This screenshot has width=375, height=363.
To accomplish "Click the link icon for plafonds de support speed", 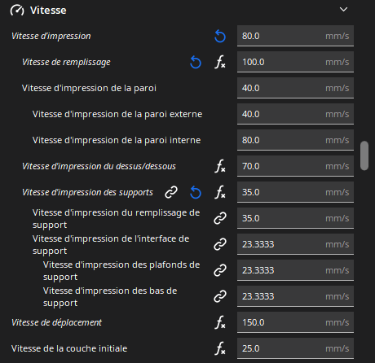I will (x=220, y=270).
